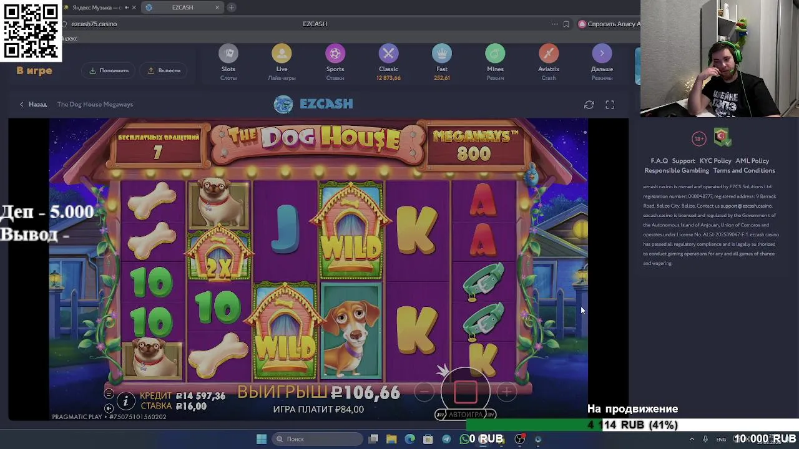Open the Live games category icon
799x449 pixels.
[282, 54]
